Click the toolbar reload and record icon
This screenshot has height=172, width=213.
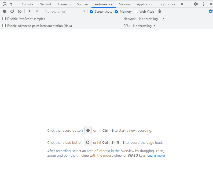coord(12,11)
